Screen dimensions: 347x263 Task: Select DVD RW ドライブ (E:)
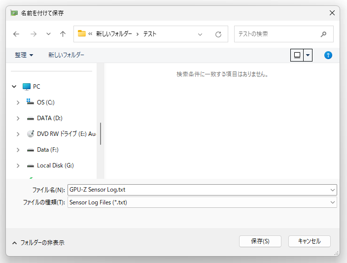coord(66,134)
